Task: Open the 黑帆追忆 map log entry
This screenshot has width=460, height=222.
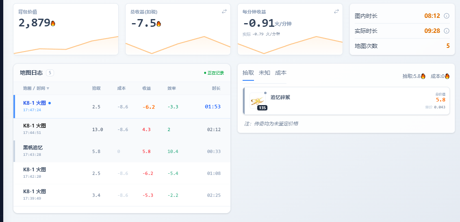Action: (122, 151)
